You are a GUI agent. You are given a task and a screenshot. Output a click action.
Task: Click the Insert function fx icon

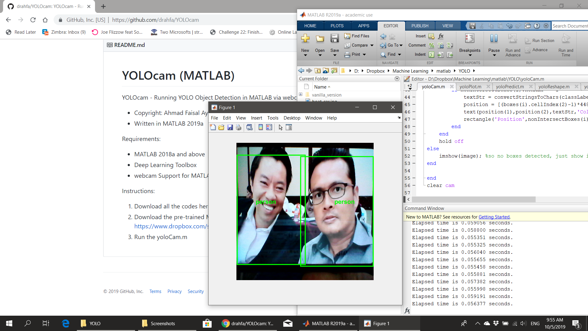tap(441, 36)
